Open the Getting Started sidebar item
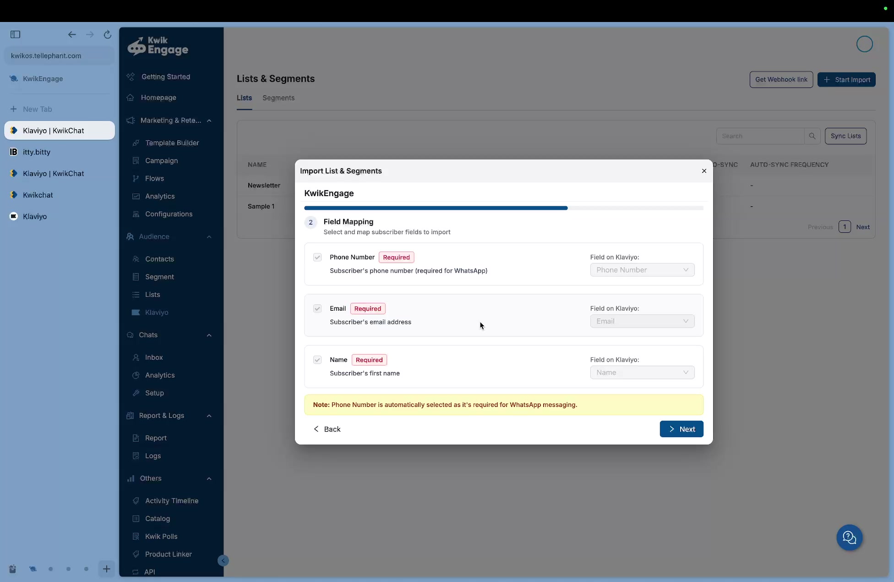894x582 pixels. (165, 77)
